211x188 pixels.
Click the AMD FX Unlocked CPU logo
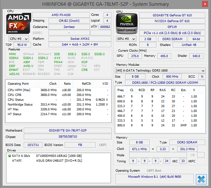(18, 23)
